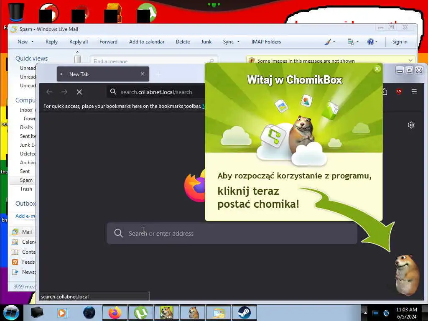The width and height of the screenshot is (428, 321).
Task: Switch to the Feeds section
Action: pyautogui.click(x=23, y=262)
